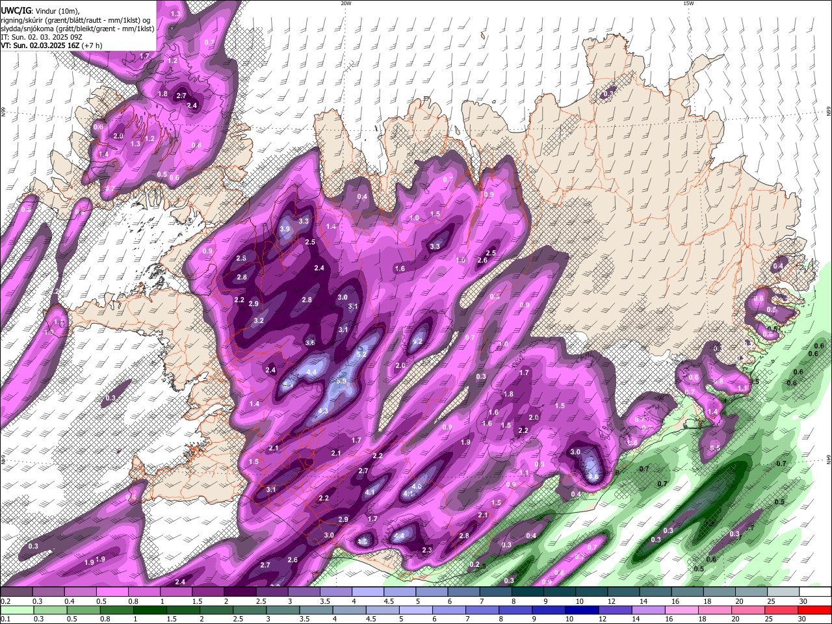Click the 4.3 precipitation value on the map
832x624 pixels.
click(x=323, y=411)
